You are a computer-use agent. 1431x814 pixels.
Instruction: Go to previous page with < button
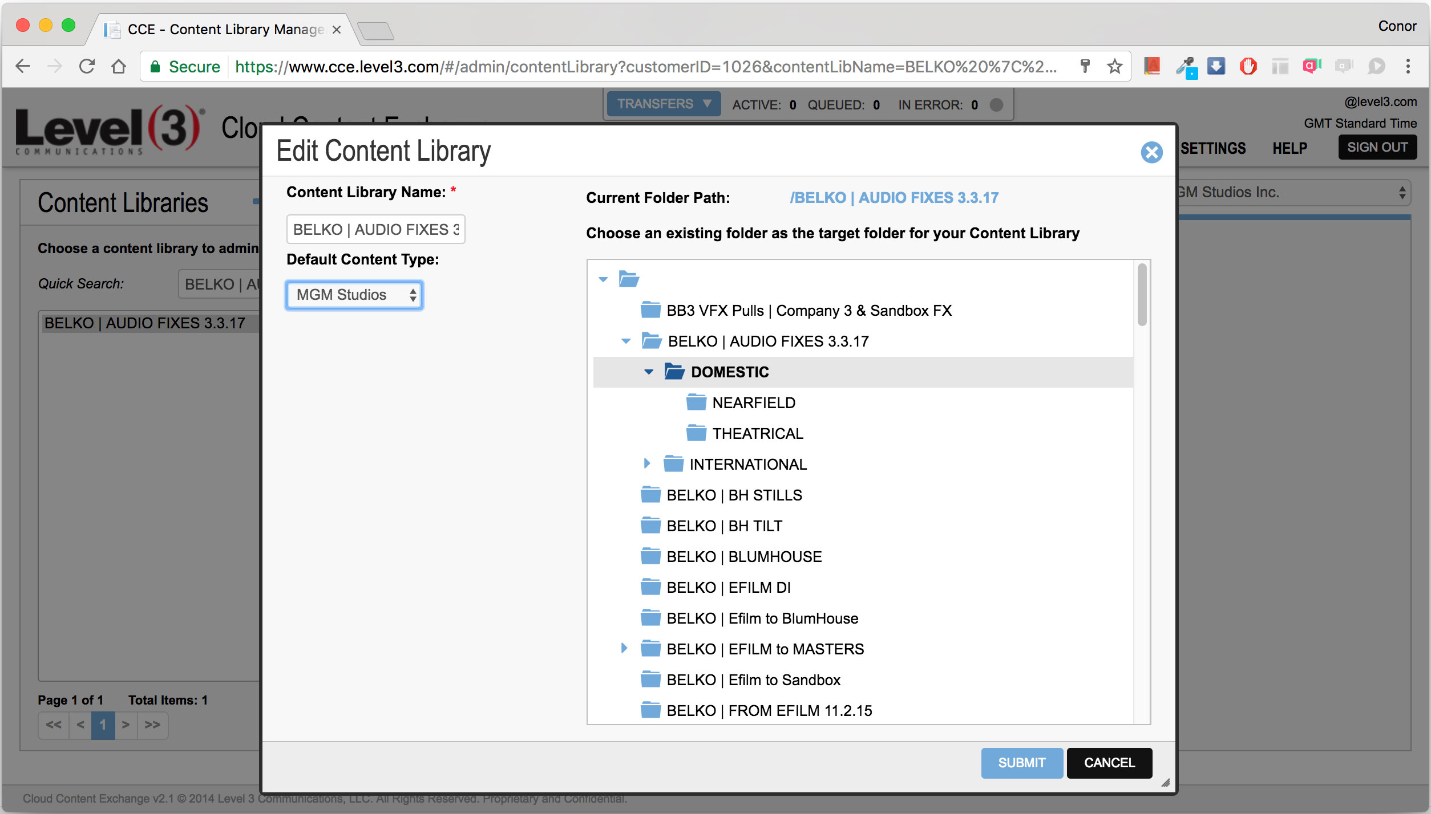pyautogui.click(x=80, y=725)
